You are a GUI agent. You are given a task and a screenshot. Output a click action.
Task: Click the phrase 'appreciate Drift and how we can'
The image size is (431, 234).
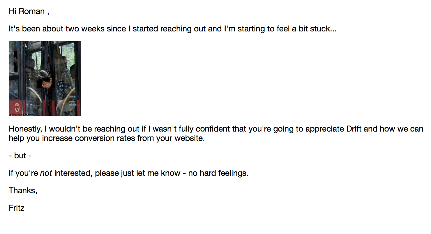point(364,129)
